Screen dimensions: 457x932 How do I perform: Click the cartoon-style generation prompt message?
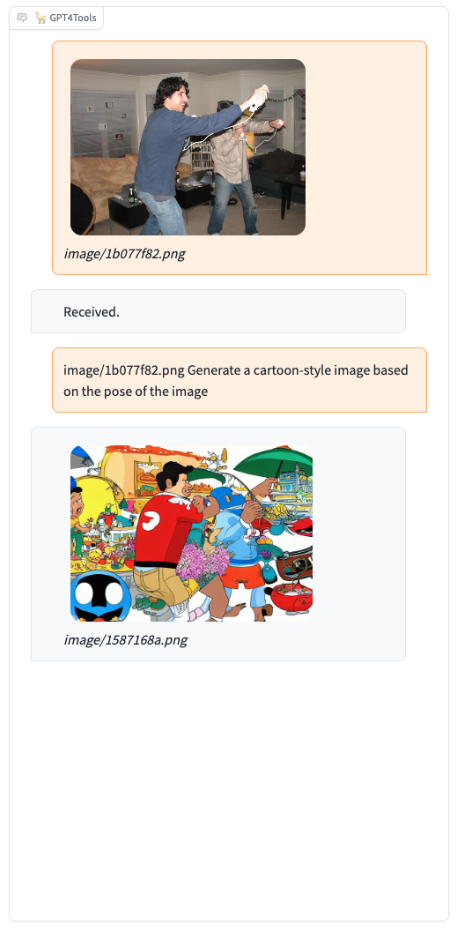point(240,380)
